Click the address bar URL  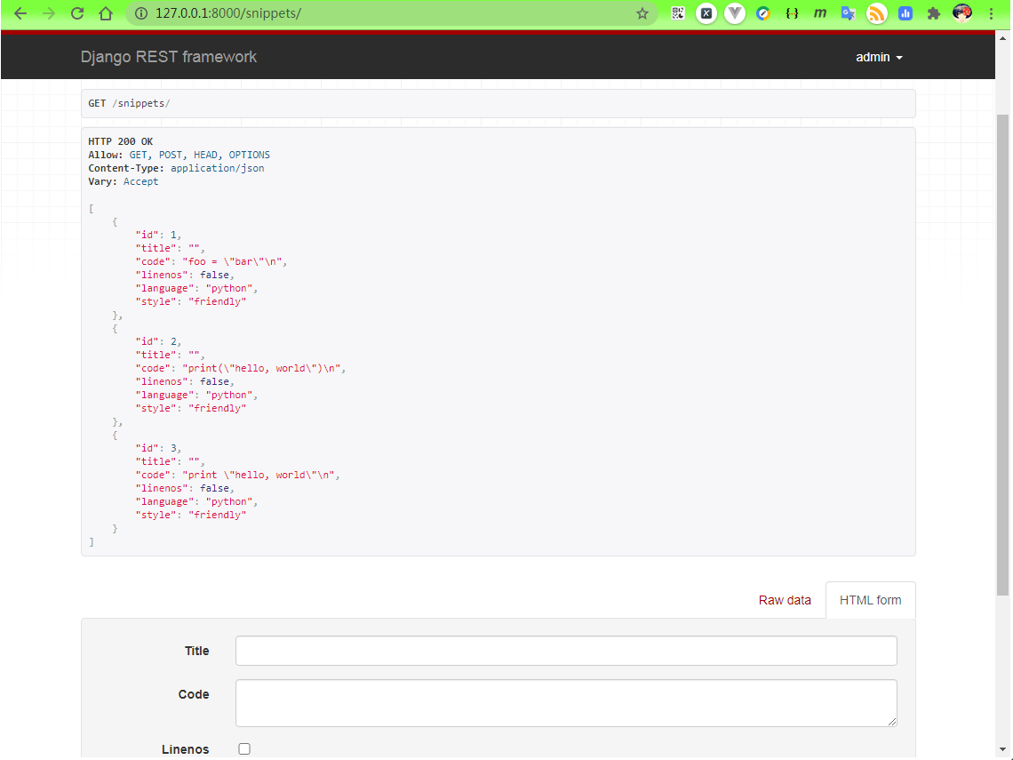click(x=228, y=13)
